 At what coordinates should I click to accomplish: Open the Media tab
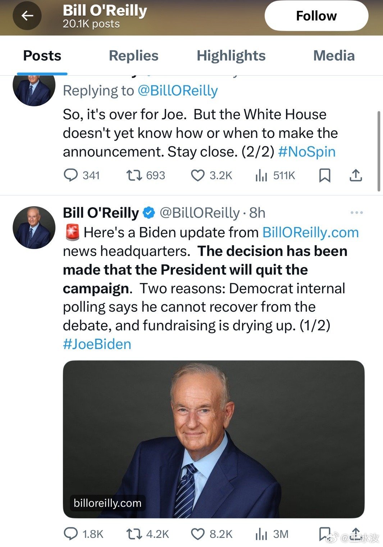point(334,56)
